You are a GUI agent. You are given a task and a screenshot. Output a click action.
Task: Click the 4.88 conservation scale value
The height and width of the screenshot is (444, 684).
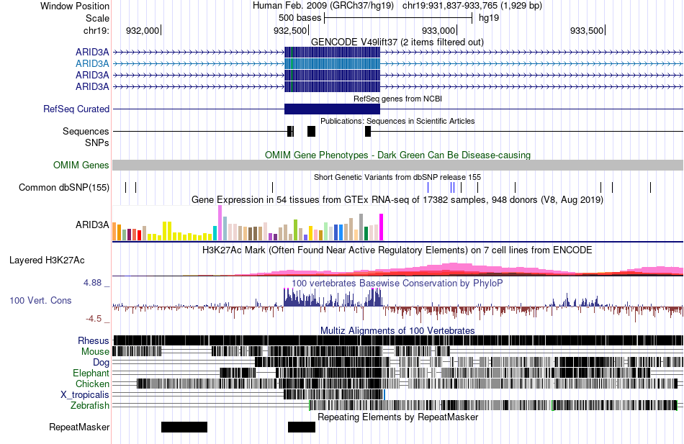pyautogui.click(x=92, y=283)
